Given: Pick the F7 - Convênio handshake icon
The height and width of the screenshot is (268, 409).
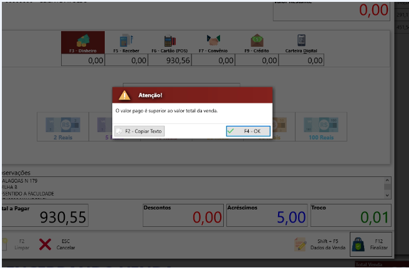Looking at the screenshot, I should click(213, 41).
